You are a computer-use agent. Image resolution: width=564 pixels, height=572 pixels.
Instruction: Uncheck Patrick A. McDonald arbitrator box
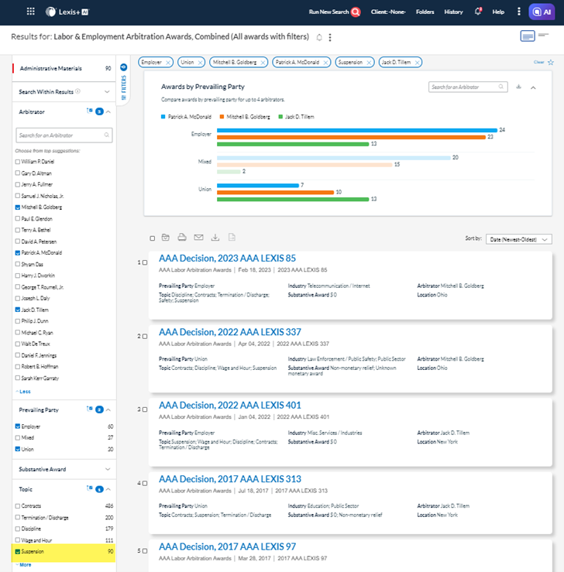18,253
